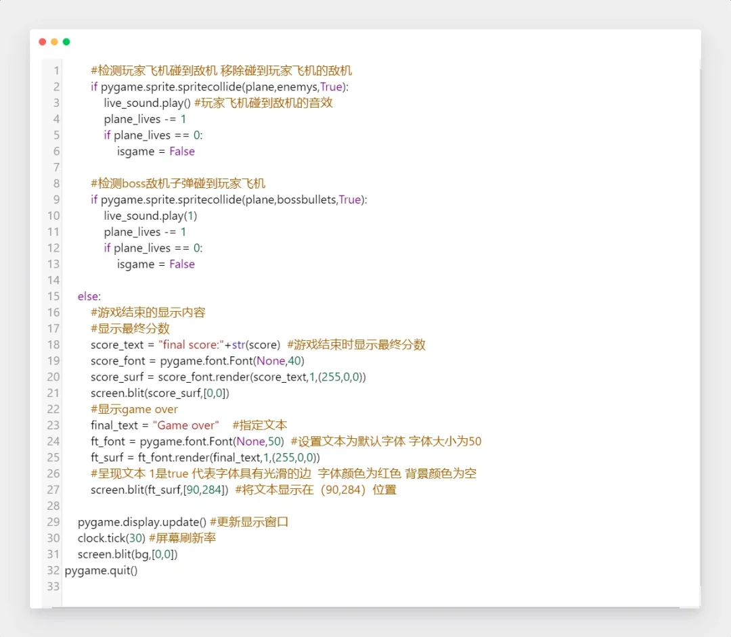Viewport: 731px width, 637px height.
Task: Click the clock.tick(30) statement
Action: point(112,538)
